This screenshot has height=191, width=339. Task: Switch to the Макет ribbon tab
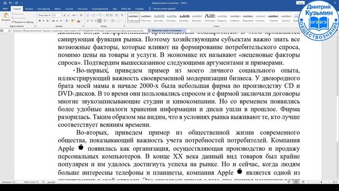coord(58,9)
